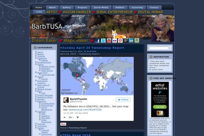This screenshot has width=204, height=136.
Task: Click the BarbTUSA author link
Action: [x=91, y=51]
